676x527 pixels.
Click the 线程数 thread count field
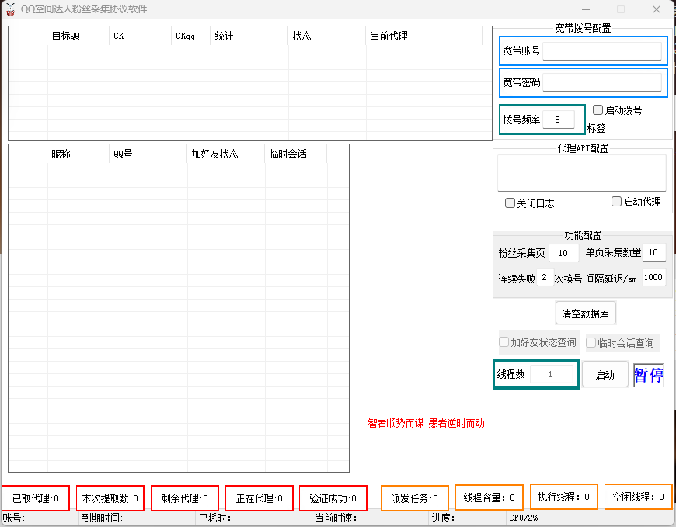(x=551, y=374)
